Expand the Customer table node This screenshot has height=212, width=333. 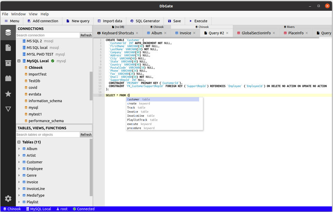click(x=19, y=162)
